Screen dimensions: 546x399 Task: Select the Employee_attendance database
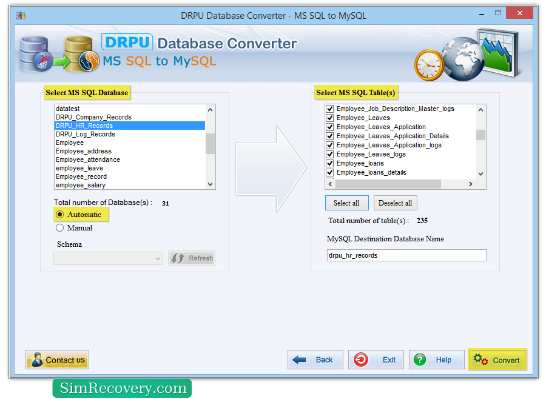coord(130,159)
